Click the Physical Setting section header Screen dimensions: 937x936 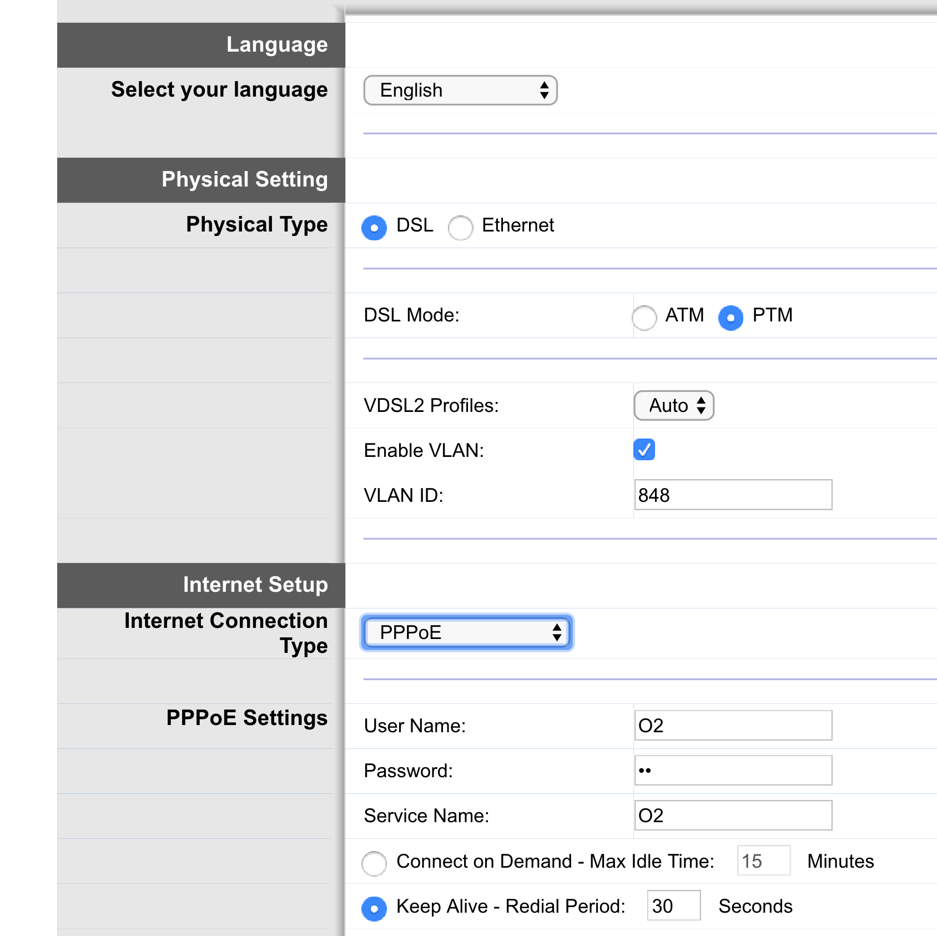pyautogui.click(x=244, y=179)
